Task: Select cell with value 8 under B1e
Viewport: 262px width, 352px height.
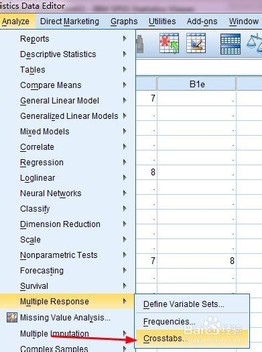Action: (197, 261)
